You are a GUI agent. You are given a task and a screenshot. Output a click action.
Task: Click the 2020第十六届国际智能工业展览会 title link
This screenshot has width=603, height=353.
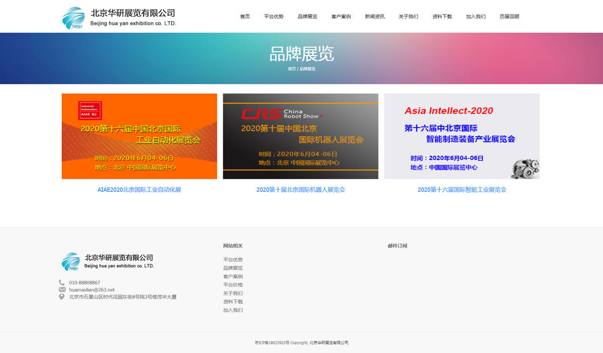pos(462,190)
